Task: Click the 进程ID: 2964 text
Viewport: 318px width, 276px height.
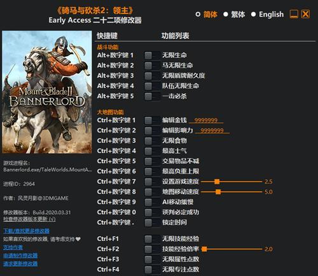Action: [x=19, y=184]
